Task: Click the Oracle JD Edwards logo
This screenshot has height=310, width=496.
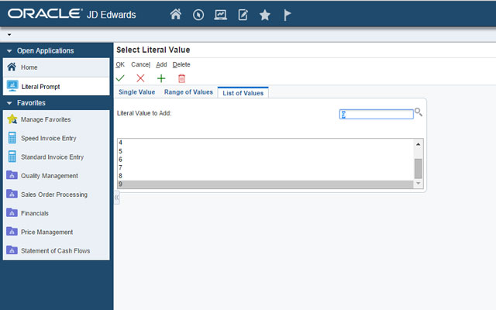Action: click(x=72, y=14)
